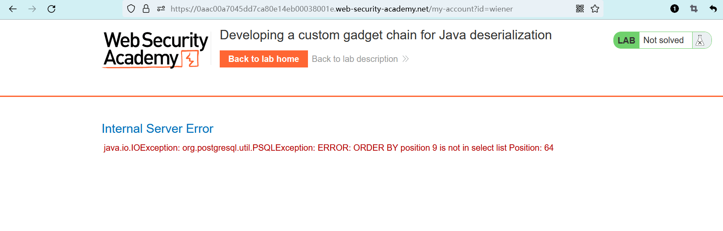This screenshot has height=231, width=723.
Task: Click the browser back arrow
Action: pyautogui.click(x=13, y=9)
